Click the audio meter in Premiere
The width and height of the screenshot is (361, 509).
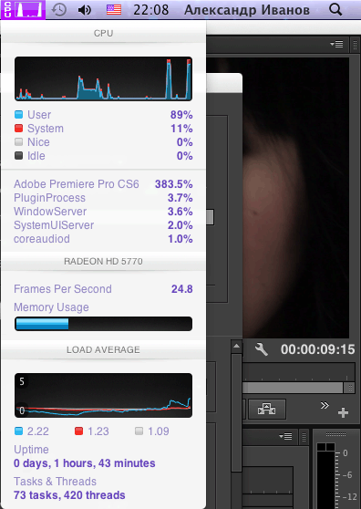(x=326, y=475)
